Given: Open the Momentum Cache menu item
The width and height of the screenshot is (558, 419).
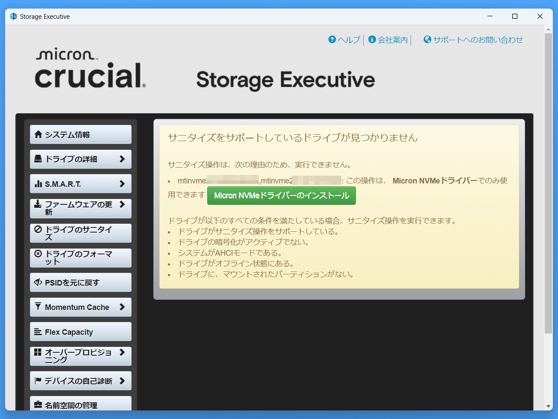Looking at the screenshot, I should pos(81,307).
